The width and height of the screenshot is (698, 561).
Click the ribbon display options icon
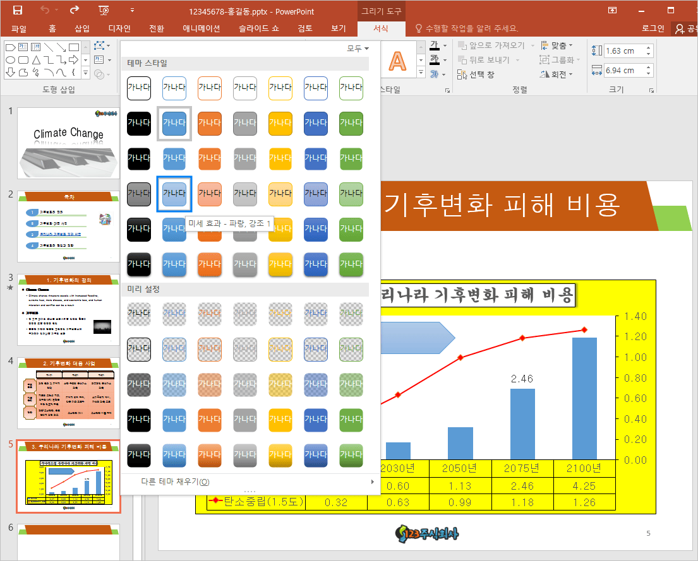tap(613, 10)
